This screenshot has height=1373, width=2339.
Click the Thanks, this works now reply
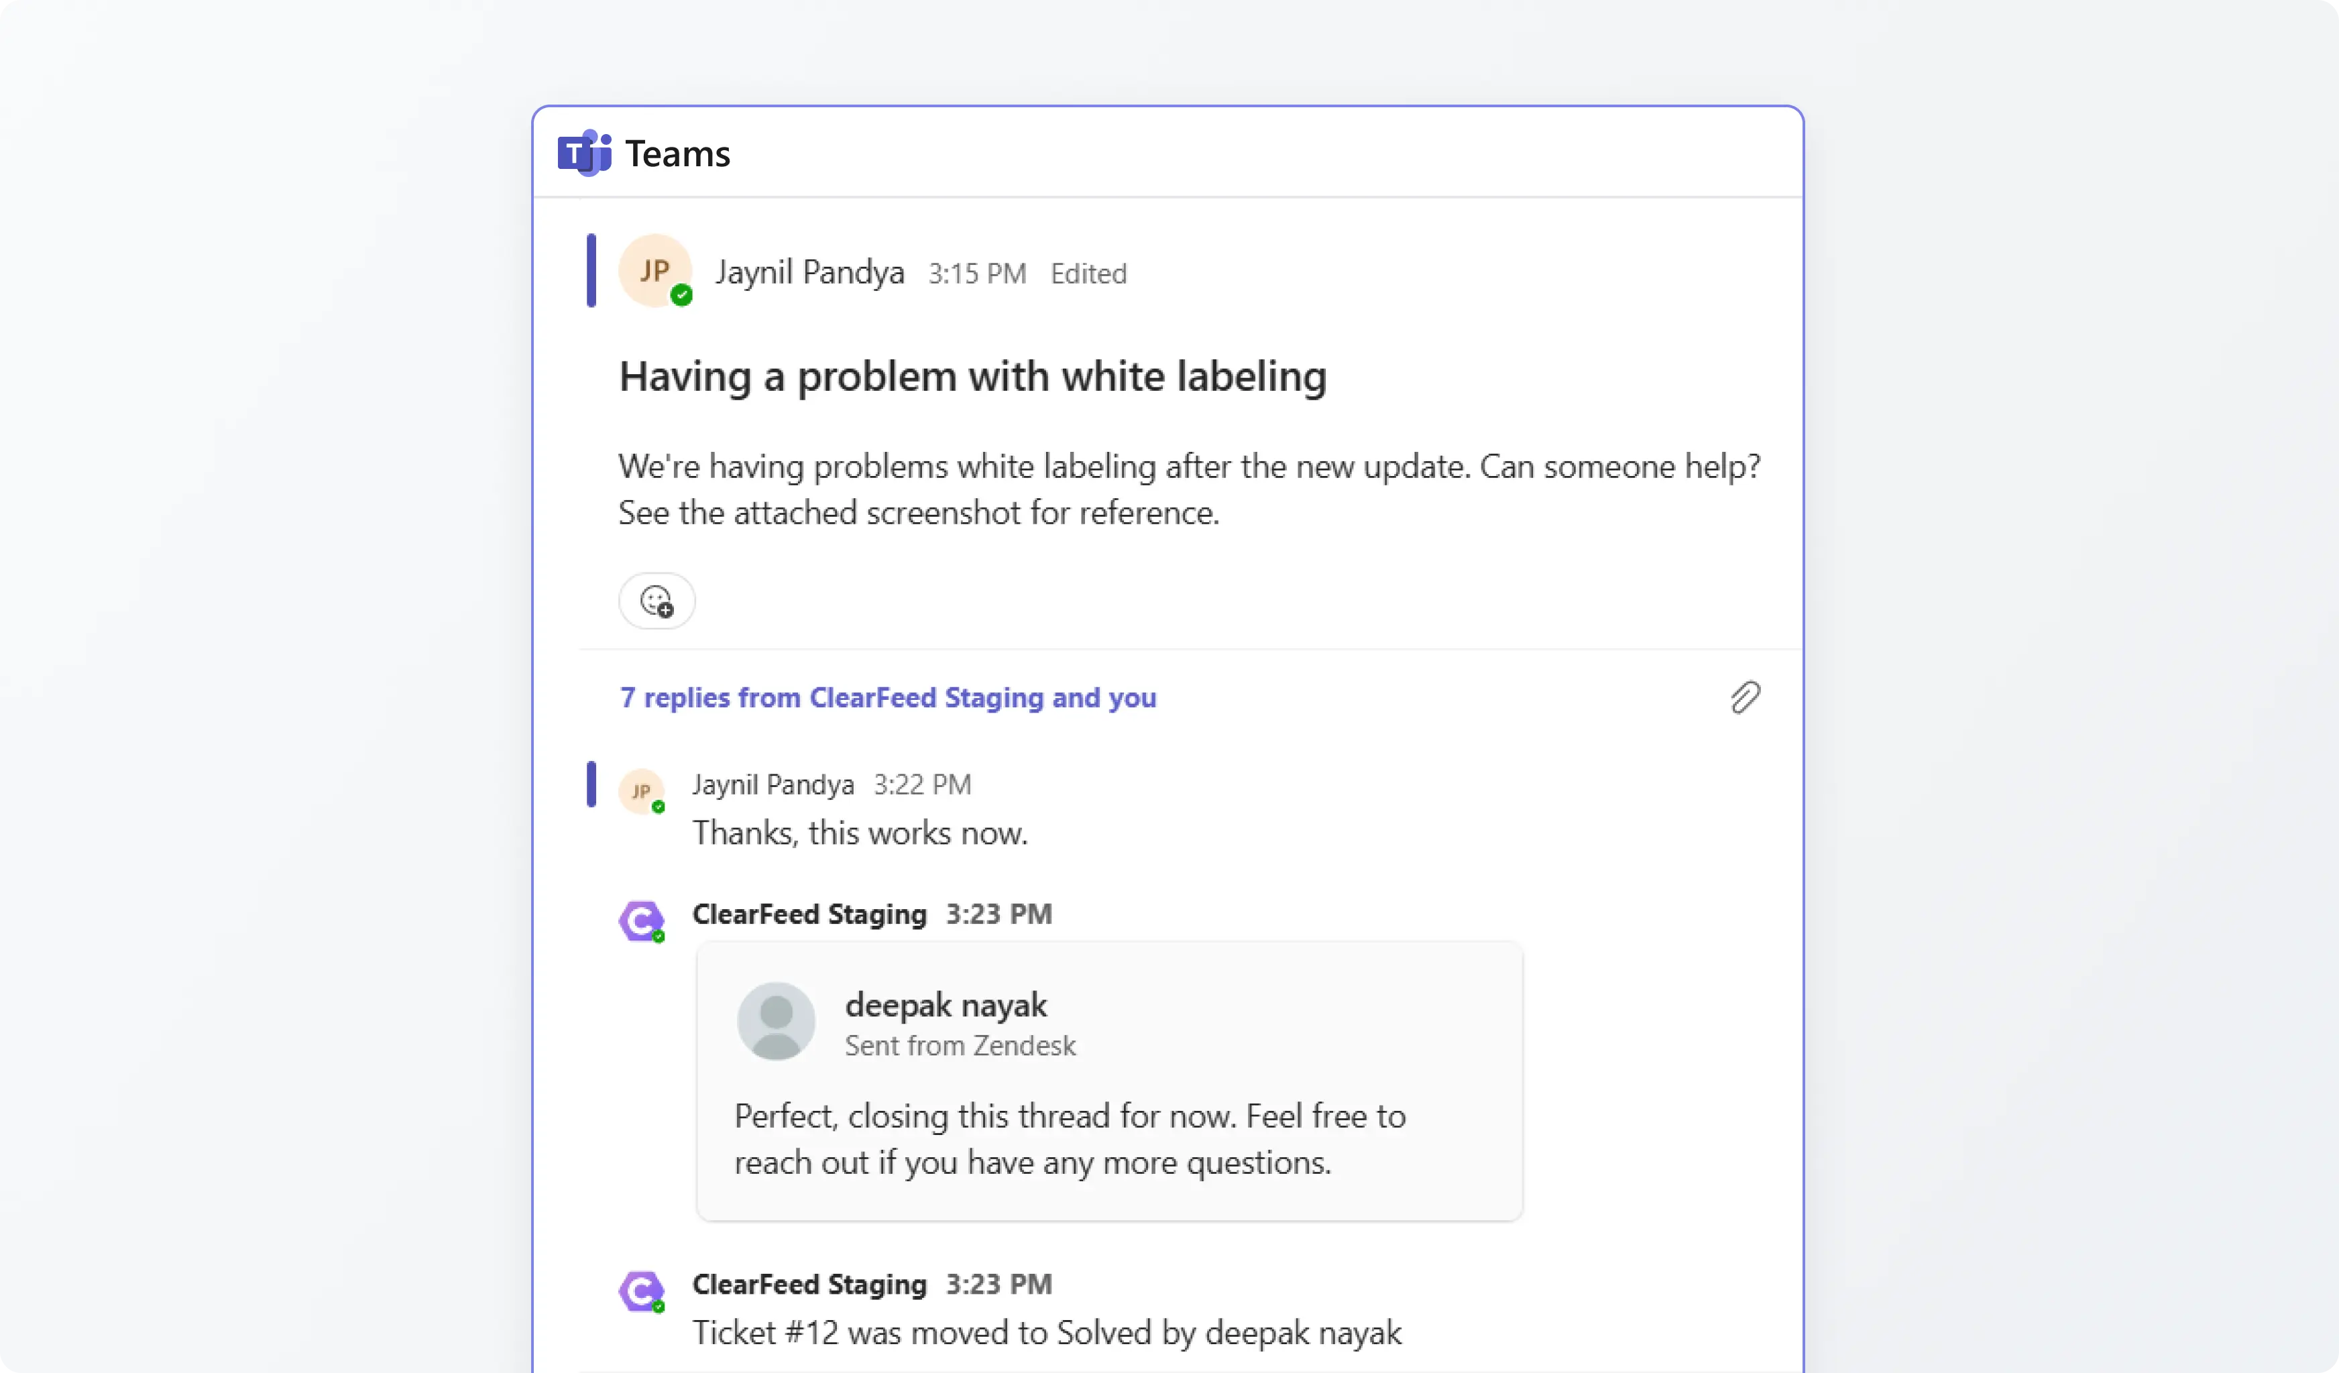pyautogui.click(x=860, y=833)
